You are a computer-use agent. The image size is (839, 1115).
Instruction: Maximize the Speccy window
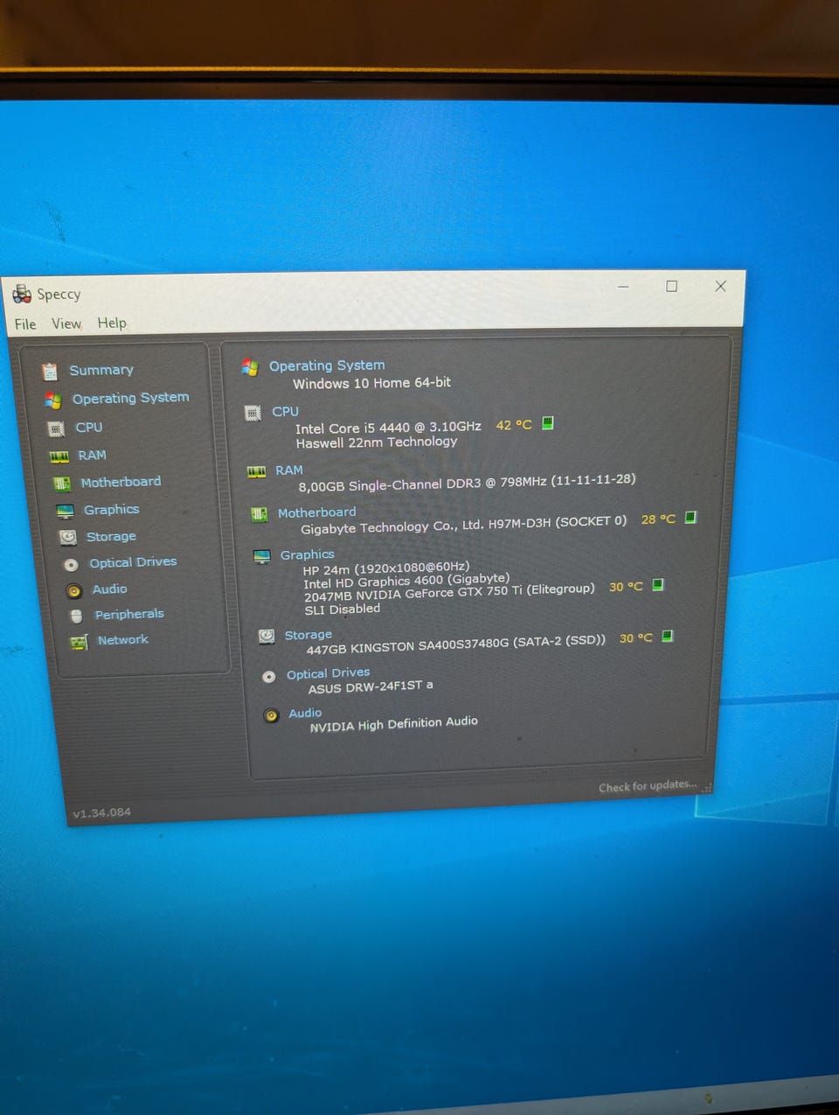(x=671, y=286)
